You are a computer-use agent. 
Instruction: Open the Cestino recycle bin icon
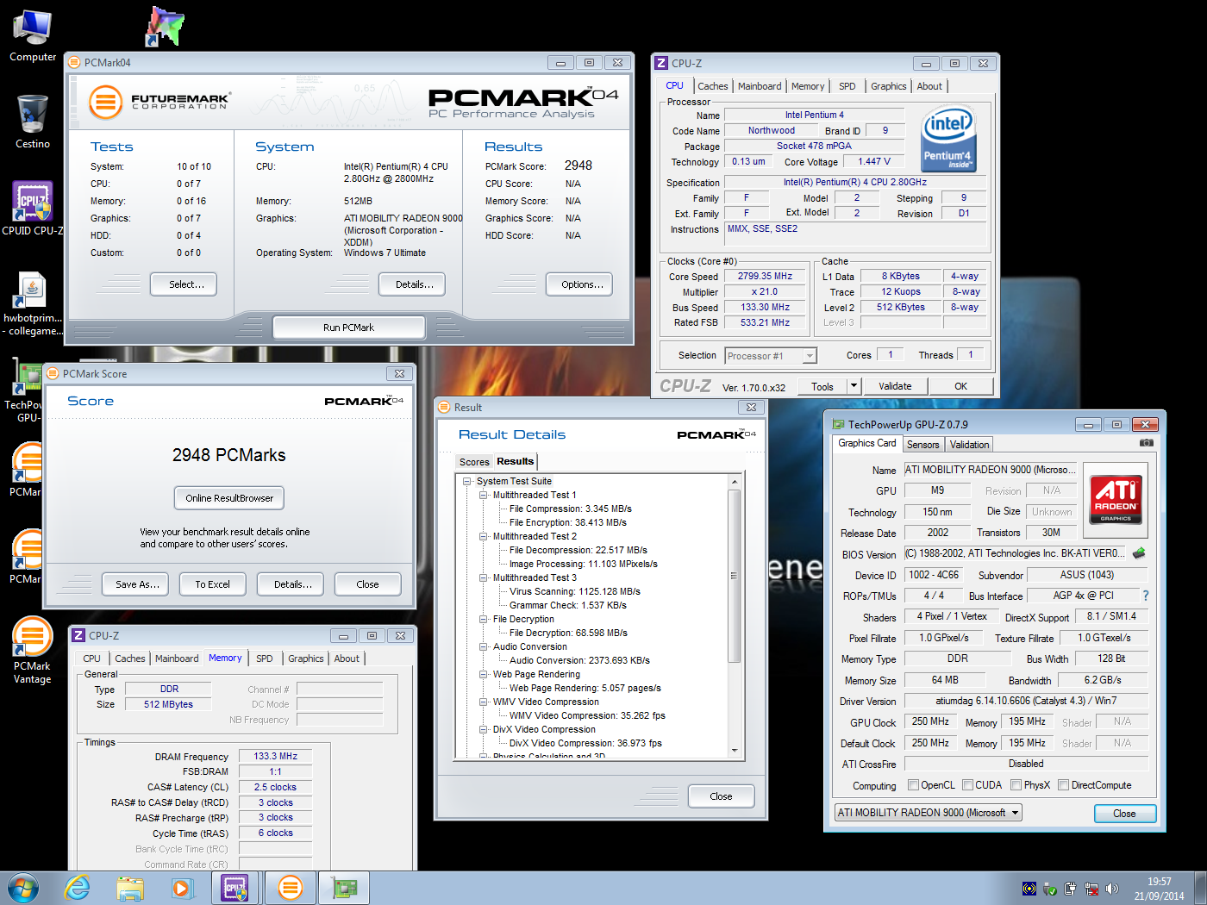point(33,122)
